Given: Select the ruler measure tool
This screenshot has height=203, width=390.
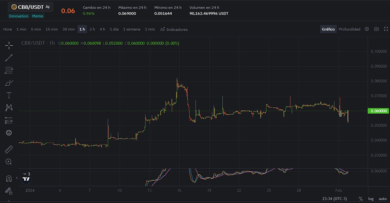Looking at the screenshot, I should (9, 149).
